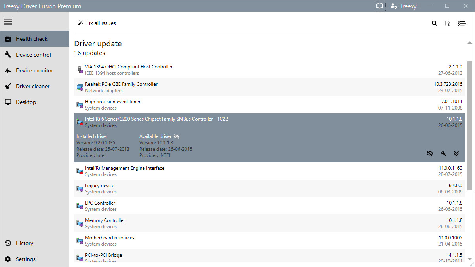Viewport: 475px width, 267px height.
Task: Open the Device monitor panel
Action: [x=34, y=70]
